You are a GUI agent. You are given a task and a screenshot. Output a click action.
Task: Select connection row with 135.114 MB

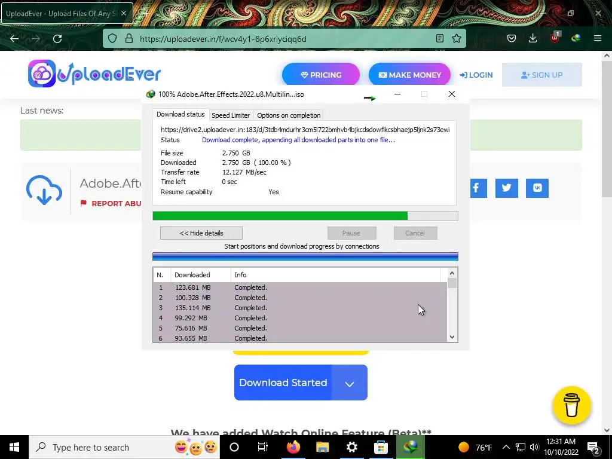300,308
